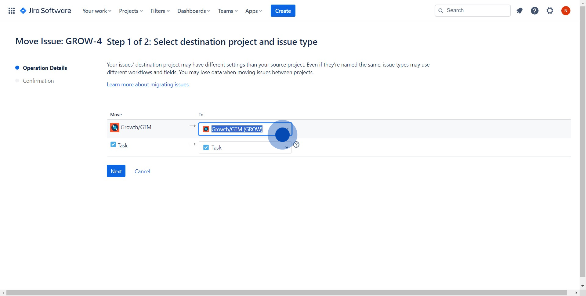Cancel the move operation
Image resolution: width=586 pixels, height=296 pixels.
[x=142, y=171]
